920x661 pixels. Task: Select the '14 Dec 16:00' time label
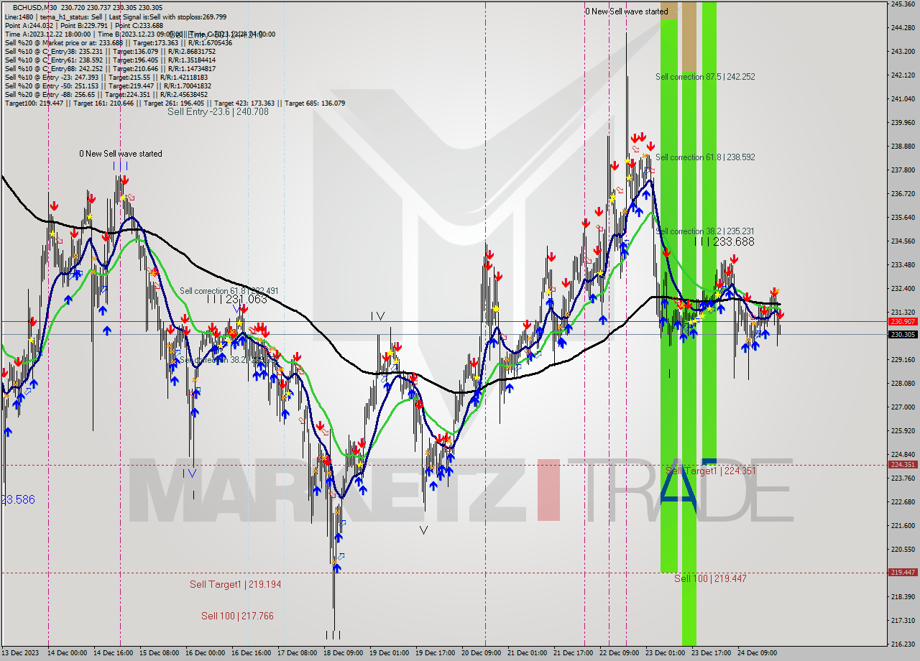click(x=112, y=653)
